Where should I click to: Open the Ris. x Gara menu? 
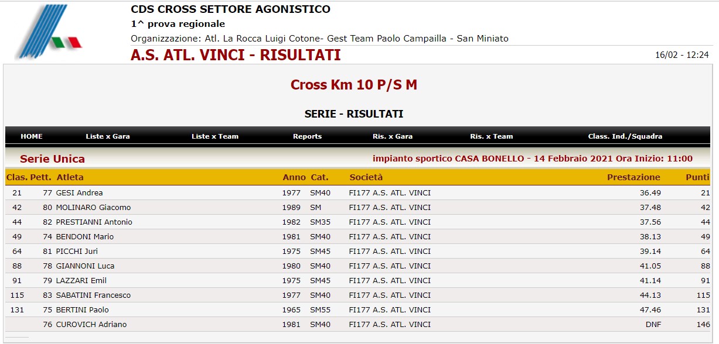tap(393, 136)
